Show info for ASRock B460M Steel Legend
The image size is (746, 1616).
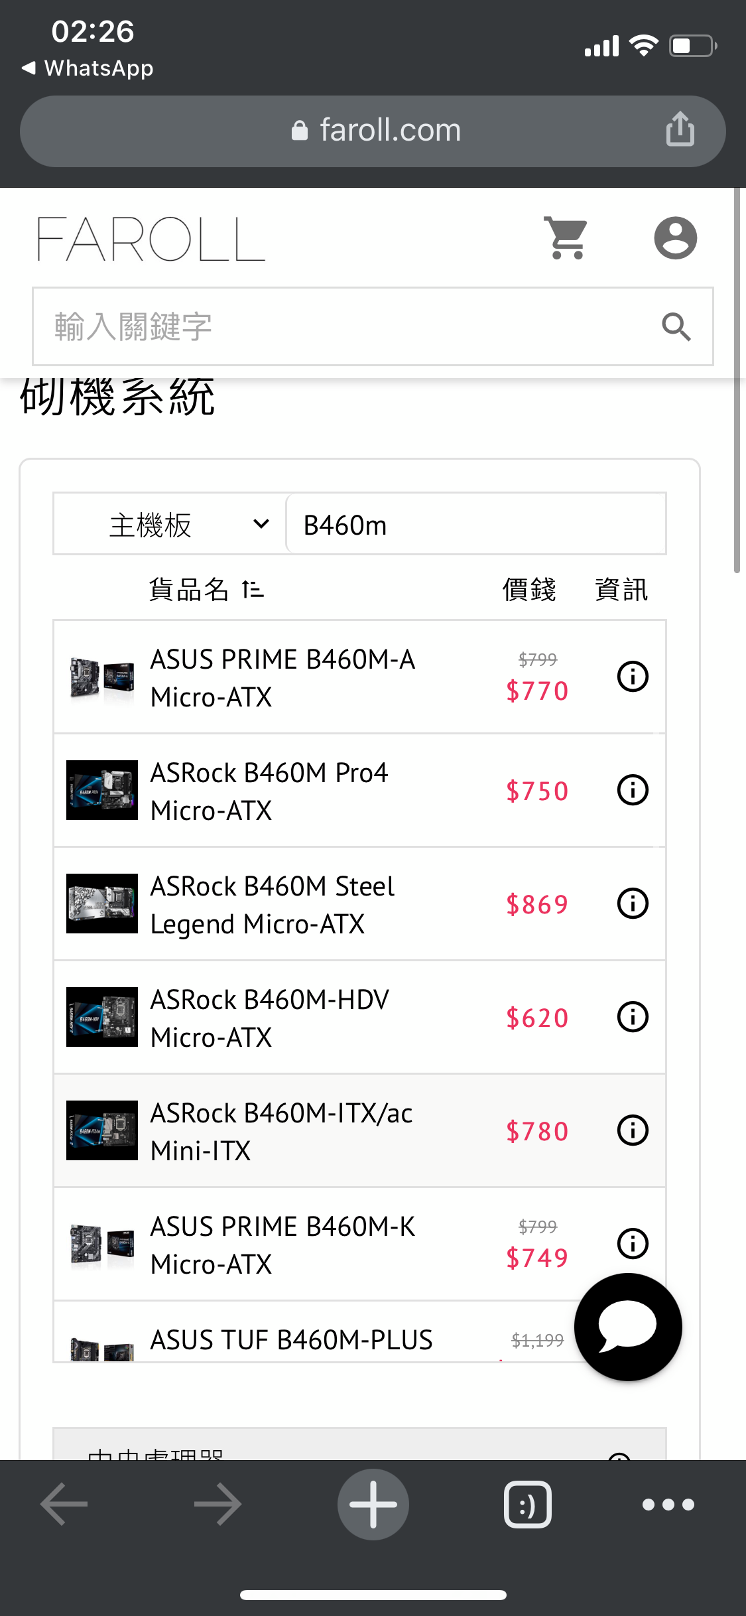(x=633, y=904)
